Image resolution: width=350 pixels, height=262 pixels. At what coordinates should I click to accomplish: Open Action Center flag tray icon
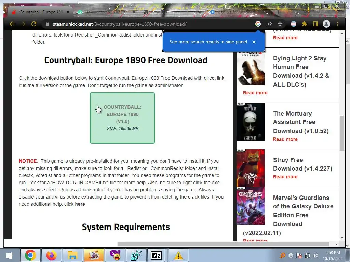point(299,256)
